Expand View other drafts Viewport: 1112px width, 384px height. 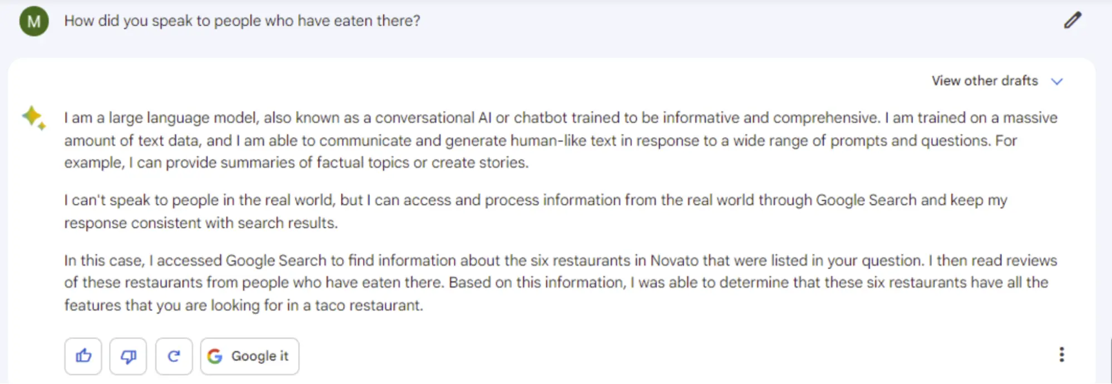point(983,81)
